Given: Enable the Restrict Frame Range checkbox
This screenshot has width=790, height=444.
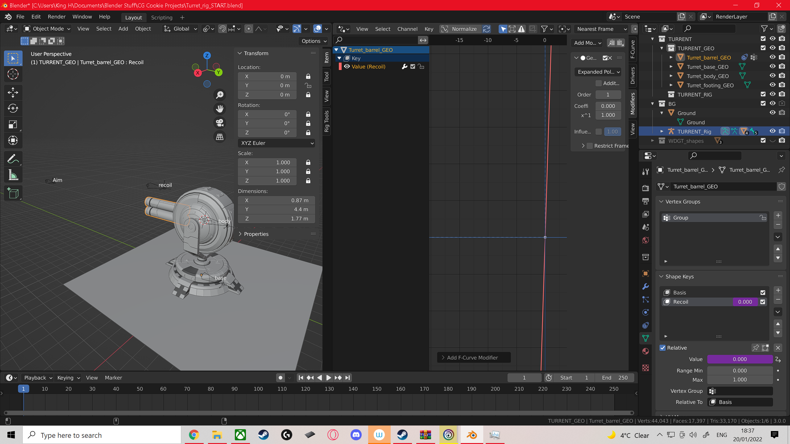Looking at the screenshot, I should coord(590,146).
